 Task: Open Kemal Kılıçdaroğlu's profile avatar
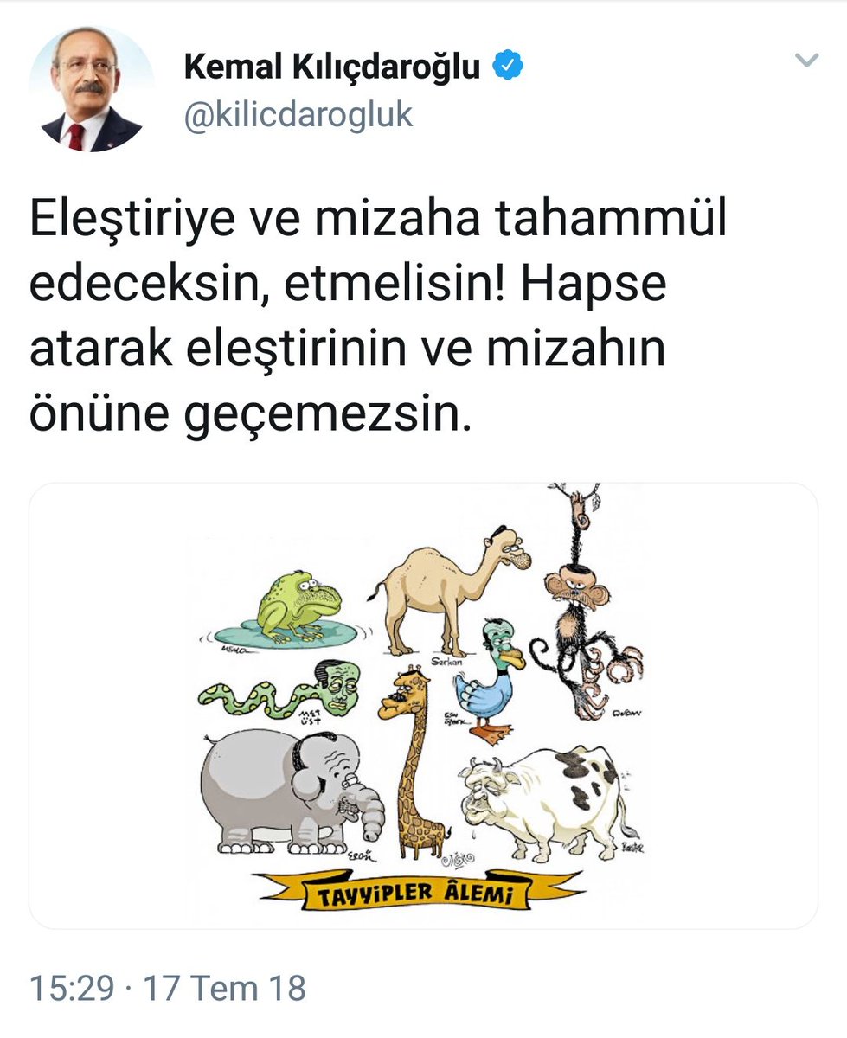point(92,90)
